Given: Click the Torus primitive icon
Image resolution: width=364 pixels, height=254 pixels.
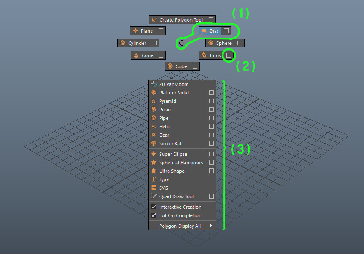Looking at the screenshot, I should coord(204,55).
